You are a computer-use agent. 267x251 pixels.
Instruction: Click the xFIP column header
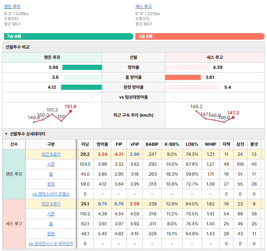click(x=135, y=144)
